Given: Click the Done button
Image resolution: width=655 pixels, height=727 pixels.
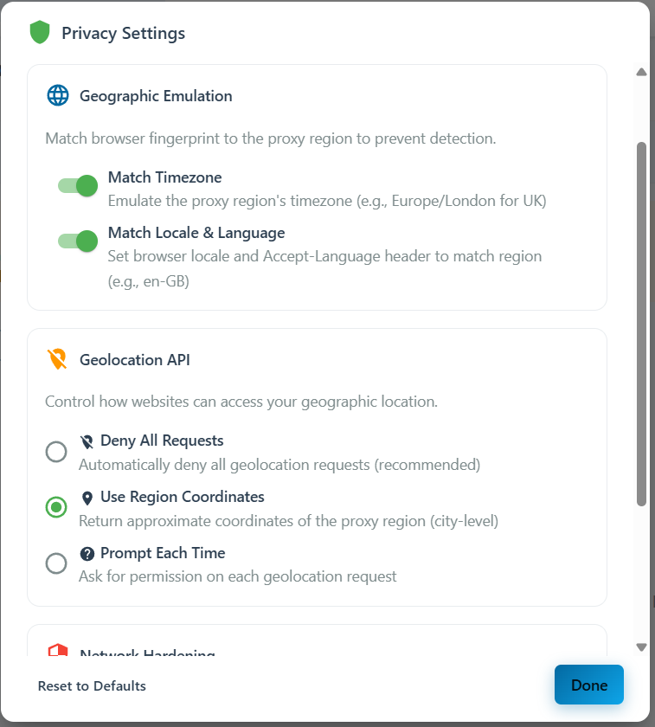Looking at the screenshot, I should [x=588, y=685].
